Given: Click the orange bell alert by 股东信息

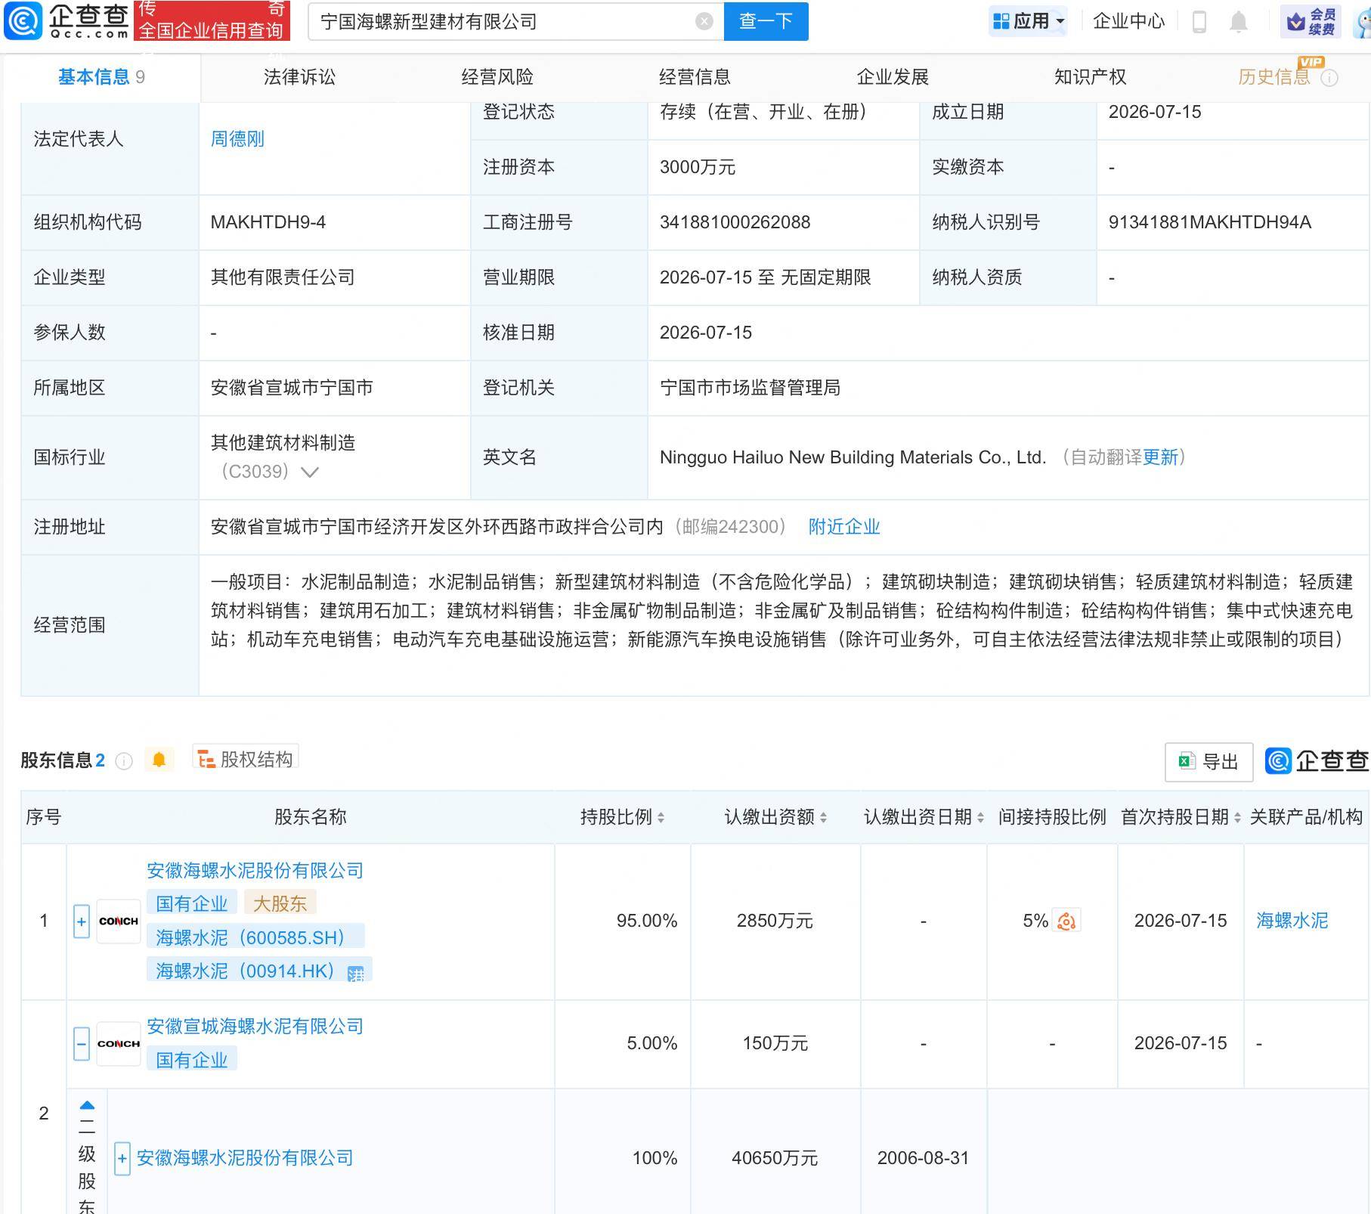Looking at the screenshot, I should [159, 760].
